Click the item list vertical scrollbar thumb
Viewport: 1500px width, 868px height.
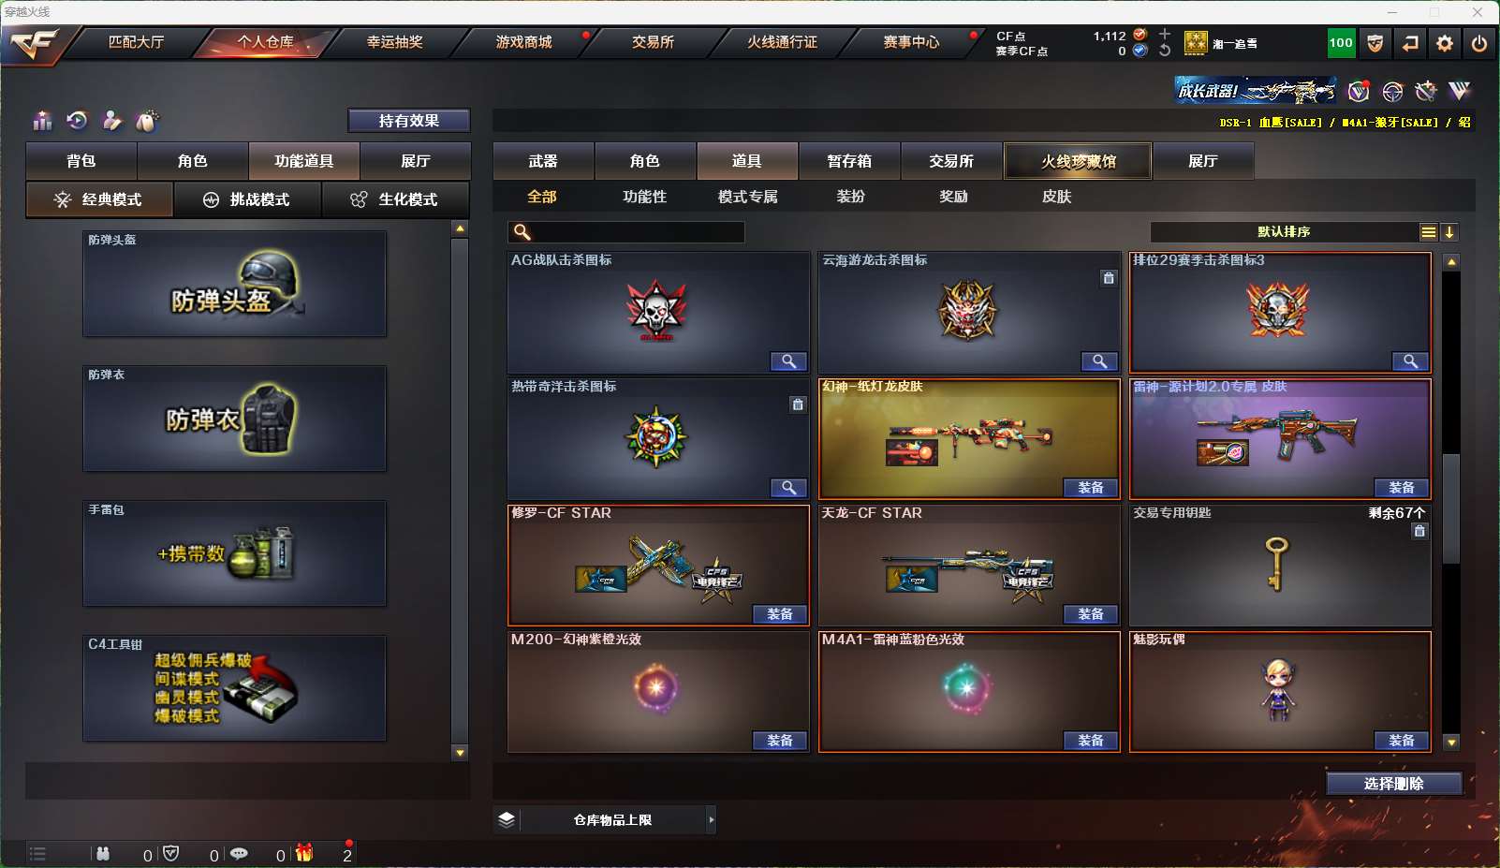(1451, 508)
